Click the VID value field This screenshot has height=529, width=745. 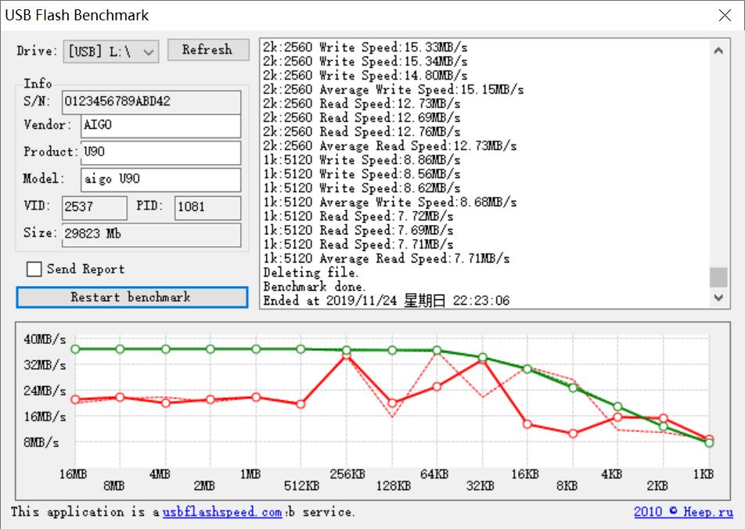(93, 207)
